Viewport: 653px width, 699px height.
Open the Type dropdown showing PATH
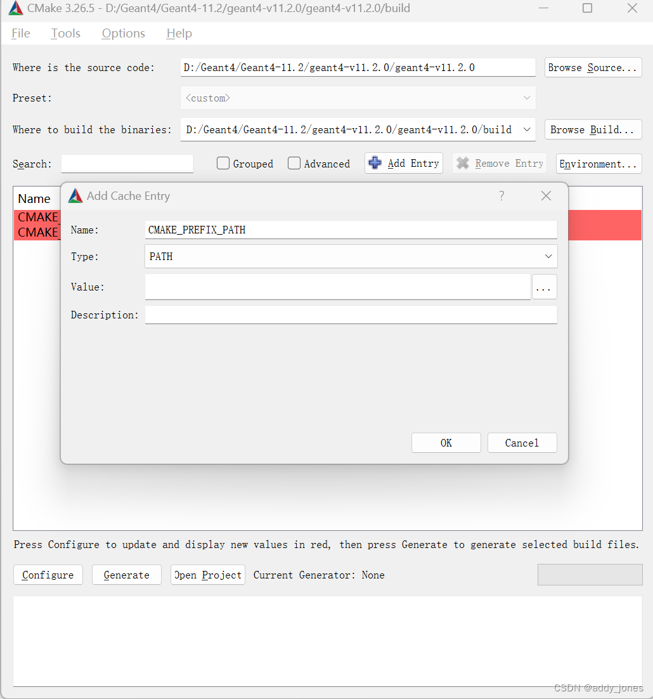click(x=351, y=256)
